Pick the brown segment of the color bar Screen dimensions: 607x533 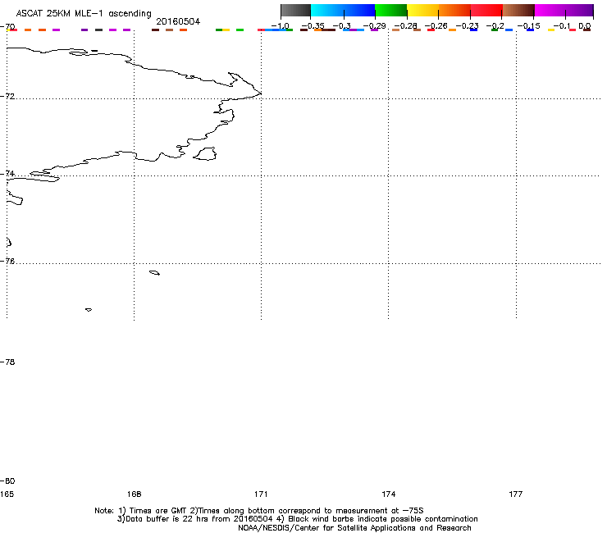click(518, 11)
